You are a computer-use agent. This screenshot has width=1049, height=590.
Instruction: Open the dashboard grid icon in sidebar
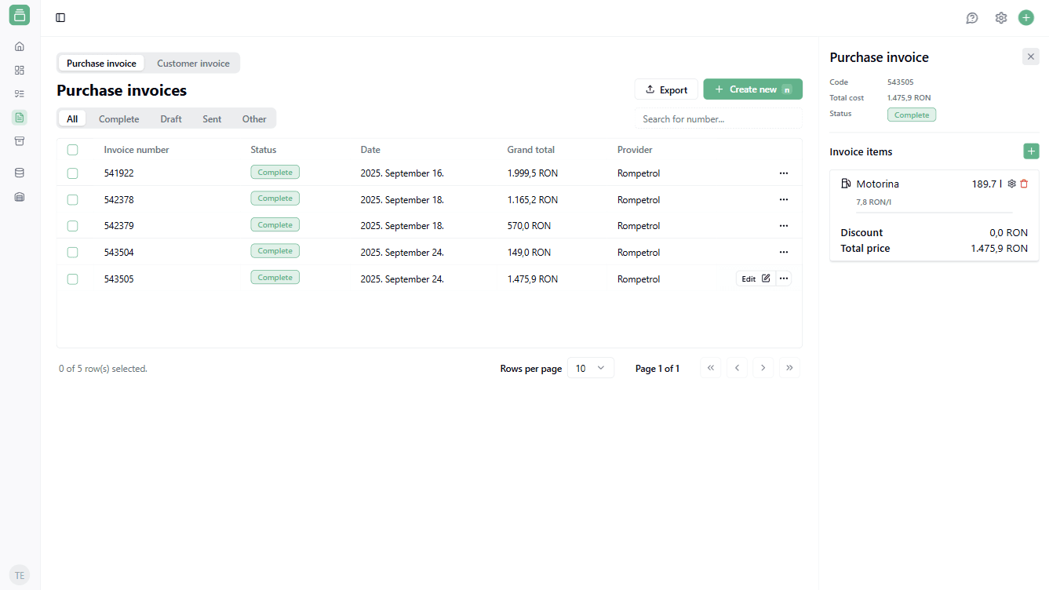20,70
